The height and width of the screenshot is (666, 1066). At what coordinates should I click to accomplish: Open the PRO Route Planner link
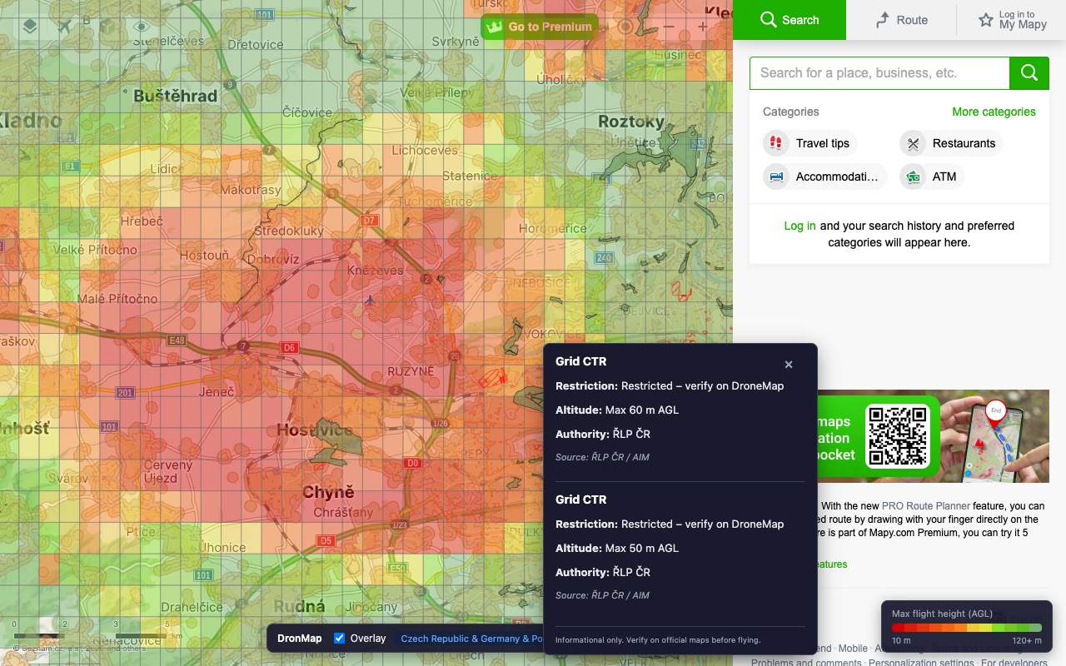pos(925,505)
